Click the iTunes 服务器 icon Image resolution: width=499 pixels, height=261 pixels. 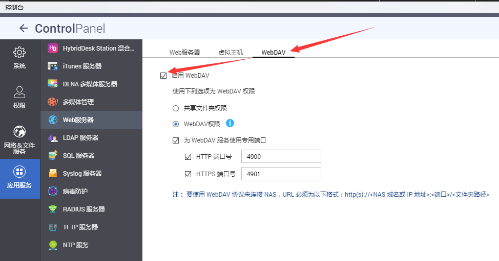[52, 66]
